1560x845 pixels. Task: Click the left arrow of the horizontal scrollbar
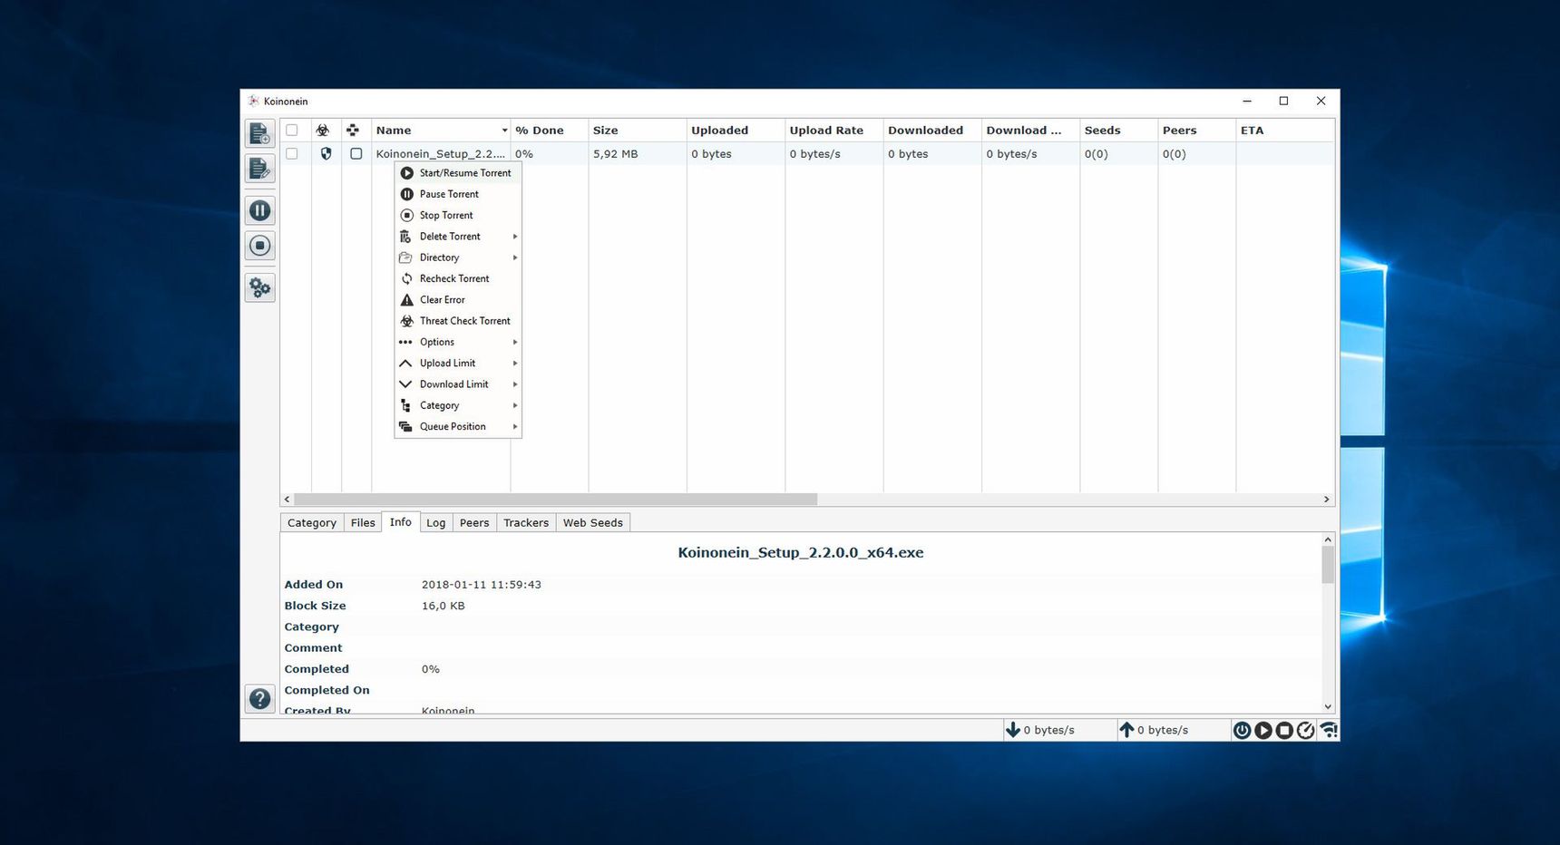tap(288, 500)
